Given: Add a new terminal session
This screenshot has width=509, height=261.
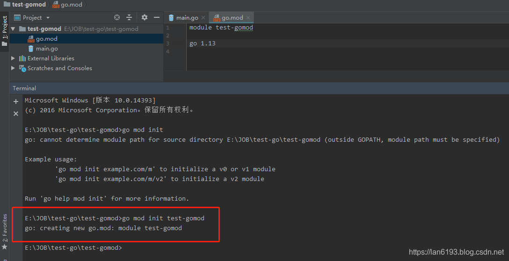Looking at the screenshot, I should tap(15, 101).
